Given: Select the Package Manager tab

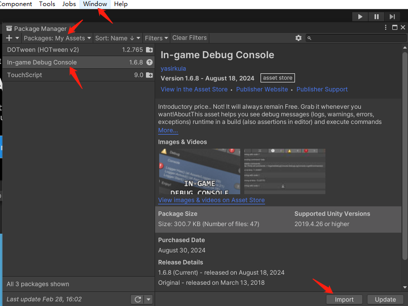Looking at the screenshot, I should [36, 28].
